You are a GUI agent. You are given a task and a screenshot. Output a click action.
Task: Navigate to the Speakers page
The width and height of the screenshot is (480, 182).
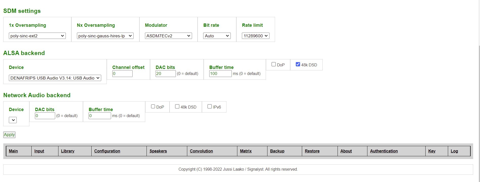pos(158,151)
